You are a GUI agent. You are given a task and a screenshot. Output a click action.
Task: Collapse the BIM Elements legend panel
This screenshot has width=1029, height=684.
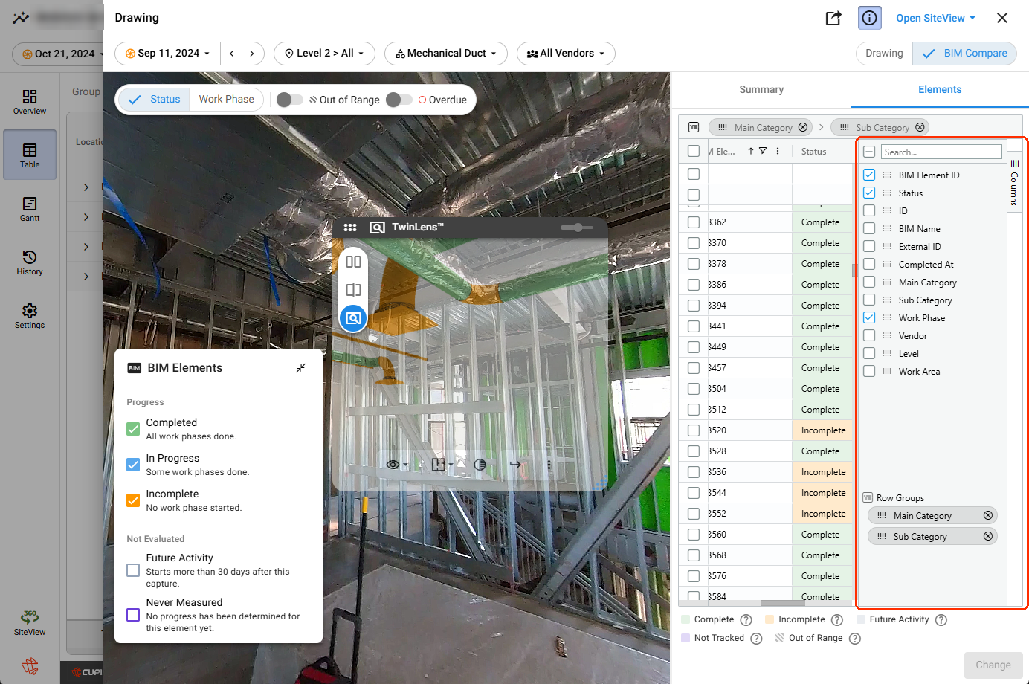click(x=301, y=368)
